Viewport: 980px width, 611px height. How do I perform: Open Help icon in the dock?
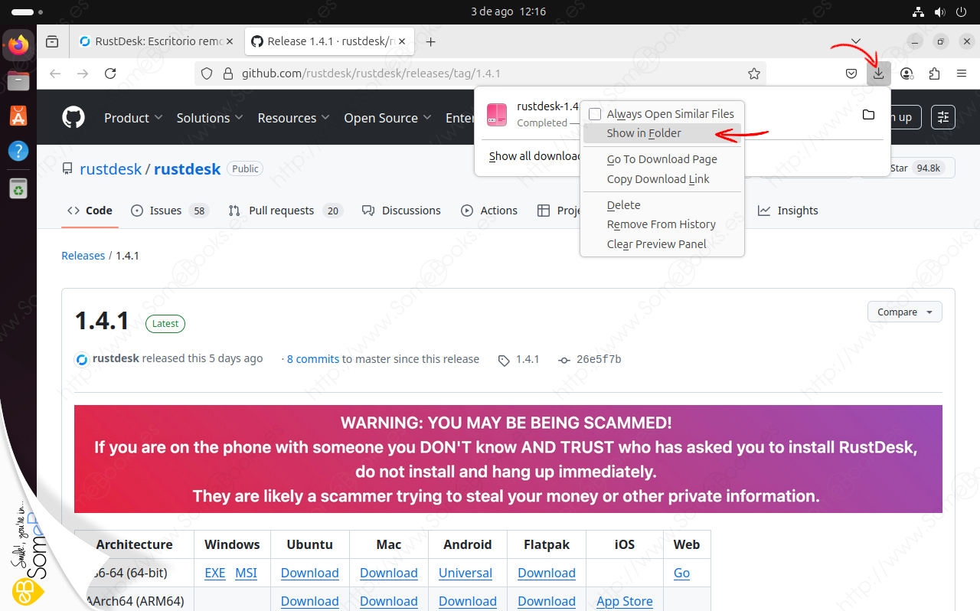click(18, 151)
